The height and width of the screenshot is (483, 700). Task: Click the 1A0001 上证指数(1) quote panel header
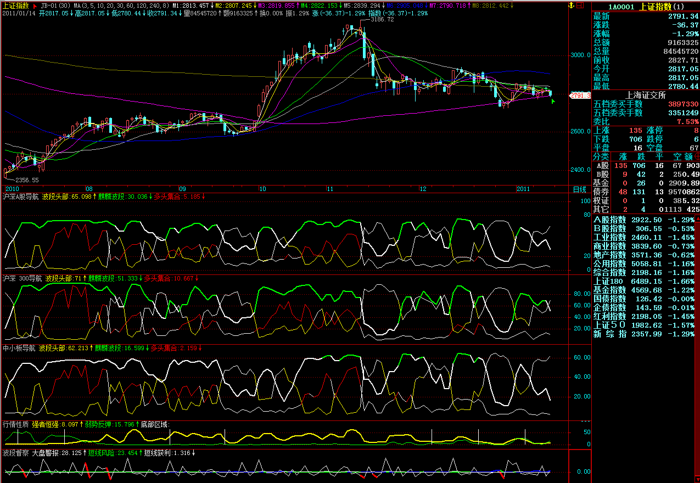point(646,7)
